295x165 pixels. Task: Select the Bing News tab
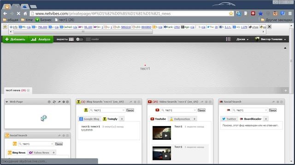click(x=17, y=153)
